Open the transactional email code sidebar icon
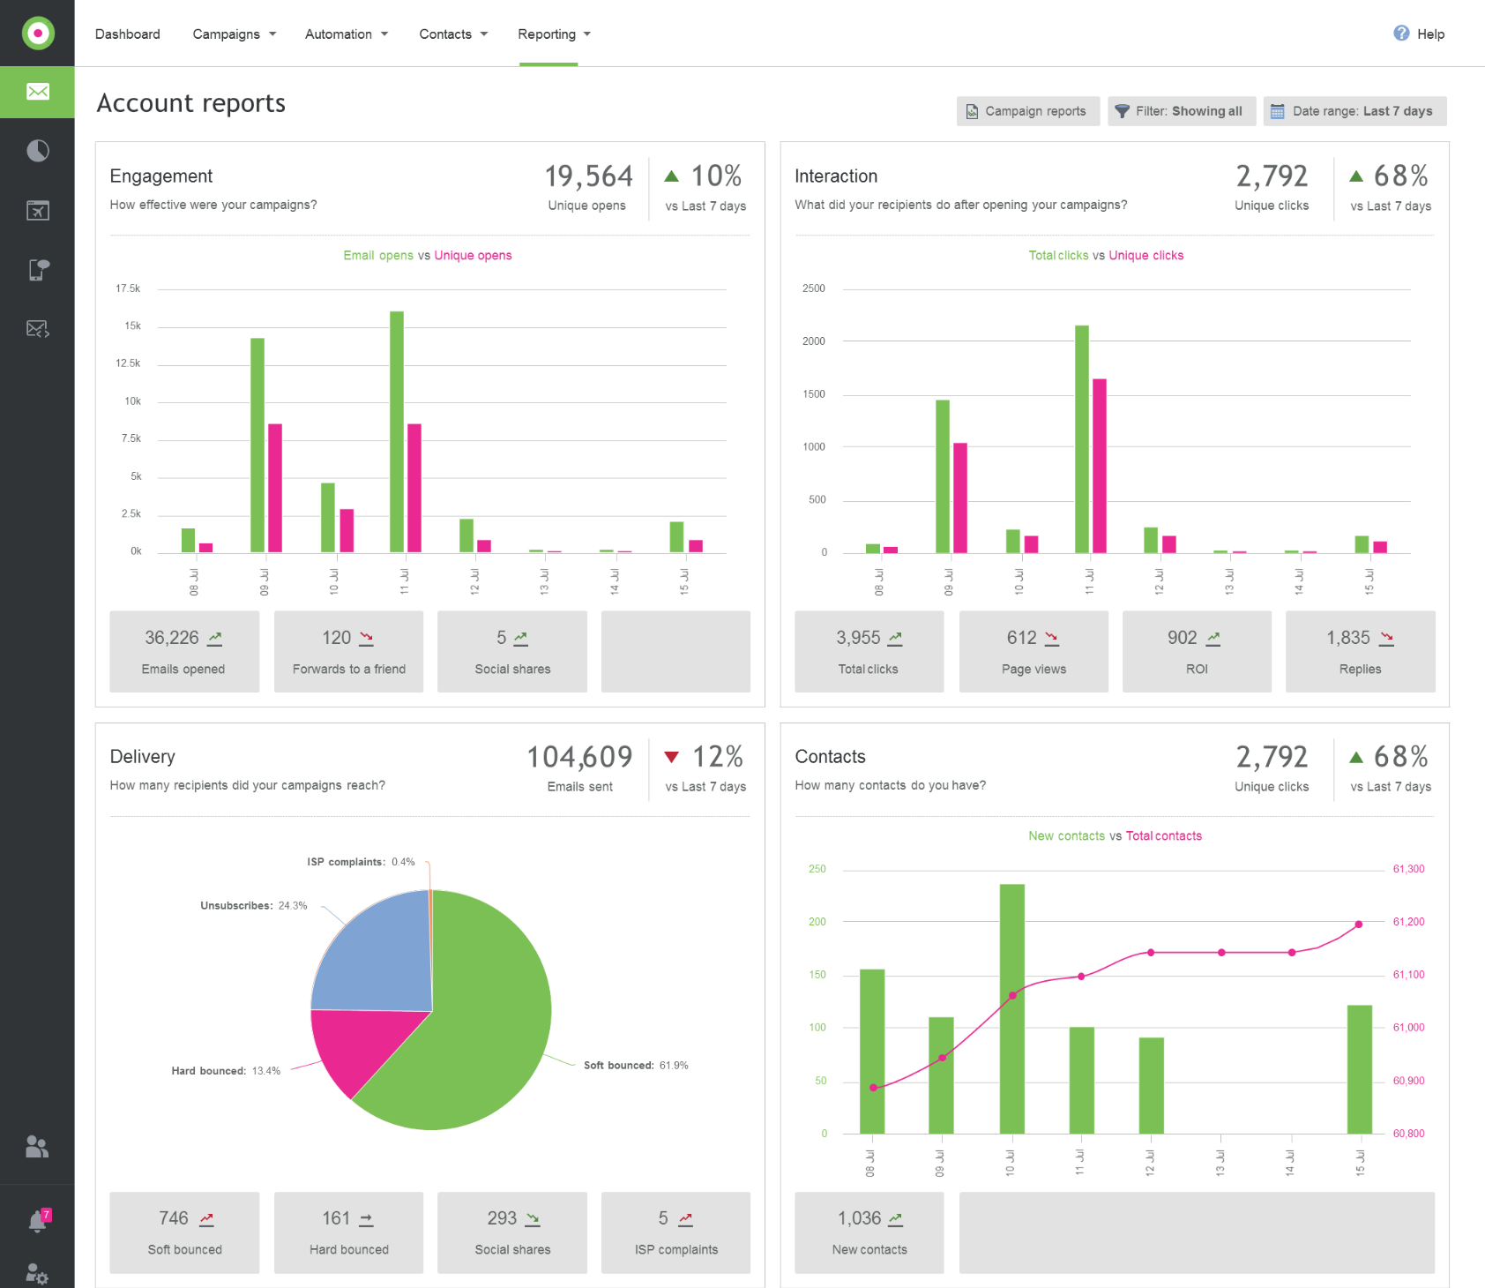This screenshot has height=1288, width=1485. pos(38,328)
